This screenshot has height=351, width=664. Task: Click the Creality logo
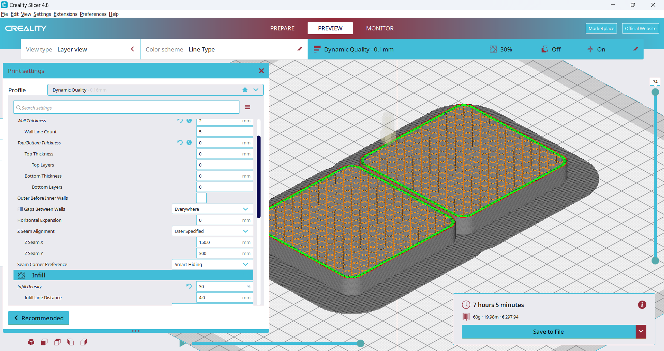coord(26,28)
